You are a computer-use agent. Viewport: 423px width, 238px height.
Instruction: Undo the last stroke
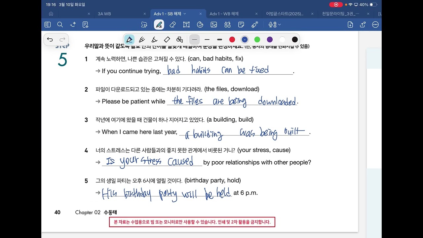(50, 40)
